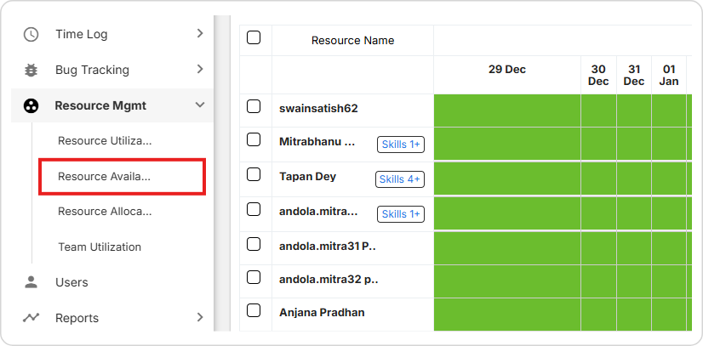Check the select-all checkbox in header

click(x=254, y=37)
